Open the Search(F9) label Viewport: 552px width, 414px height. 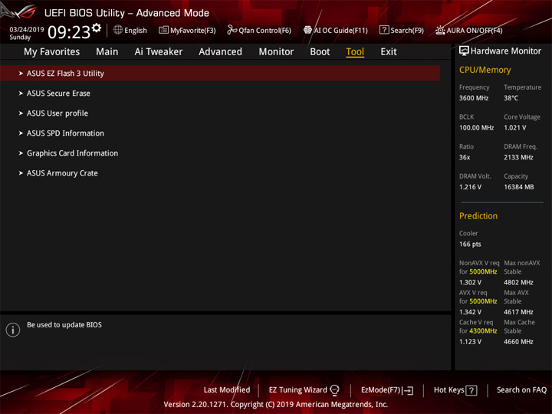tap(407, 31)
